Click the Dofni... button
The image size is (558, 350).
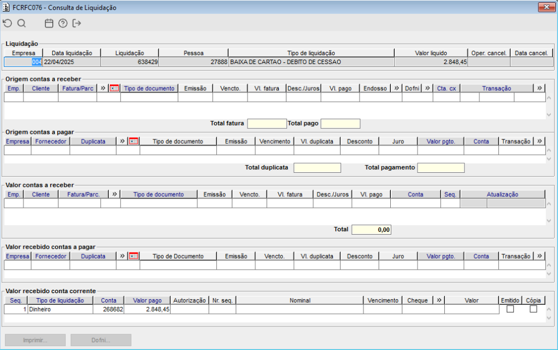101,340
